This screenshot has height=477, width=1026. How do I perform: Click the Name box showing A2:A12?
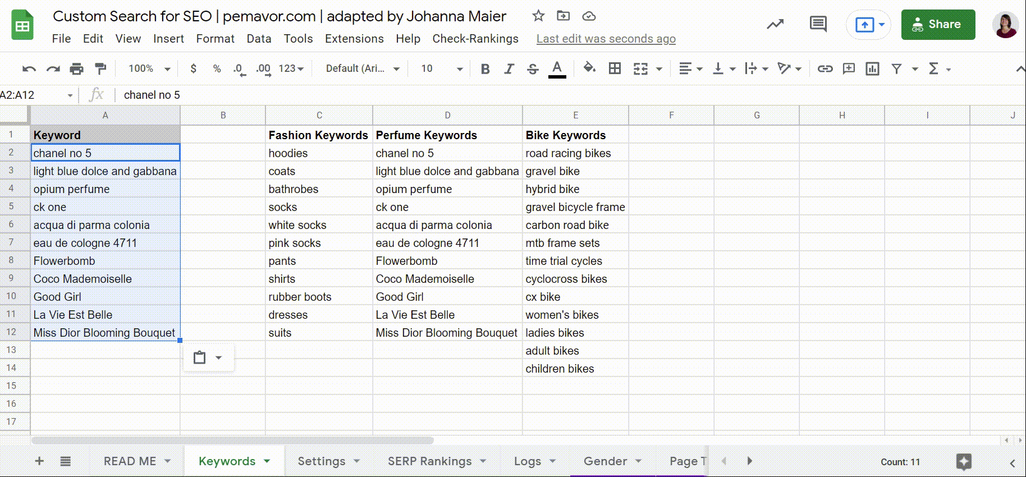(36, 95)
